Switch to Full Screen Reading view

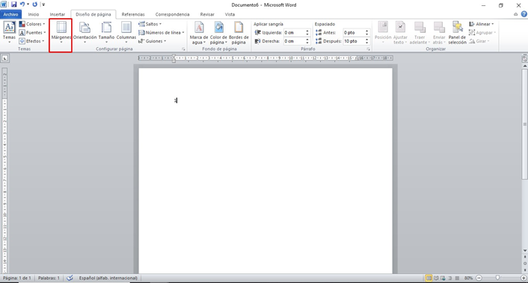pyautogui.click(x=436, y=278)
